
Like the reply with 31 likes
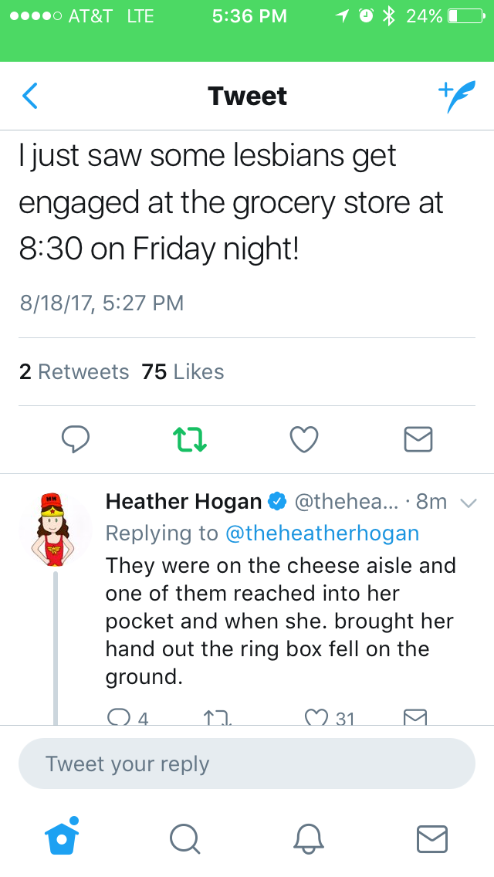tap(316, 718)
